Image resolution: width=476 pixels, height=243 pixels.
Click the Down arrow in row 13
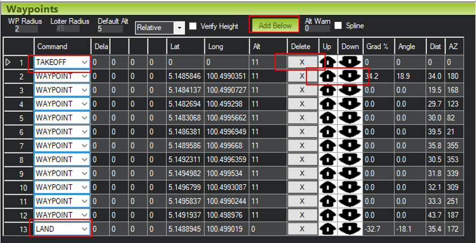pos(350,229)
